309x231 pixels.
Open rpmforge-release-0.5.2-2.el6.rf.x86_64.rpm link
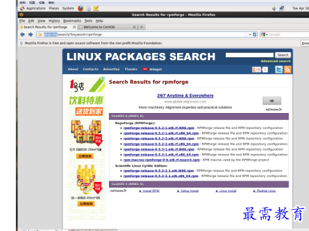click(x=161, y=144)
